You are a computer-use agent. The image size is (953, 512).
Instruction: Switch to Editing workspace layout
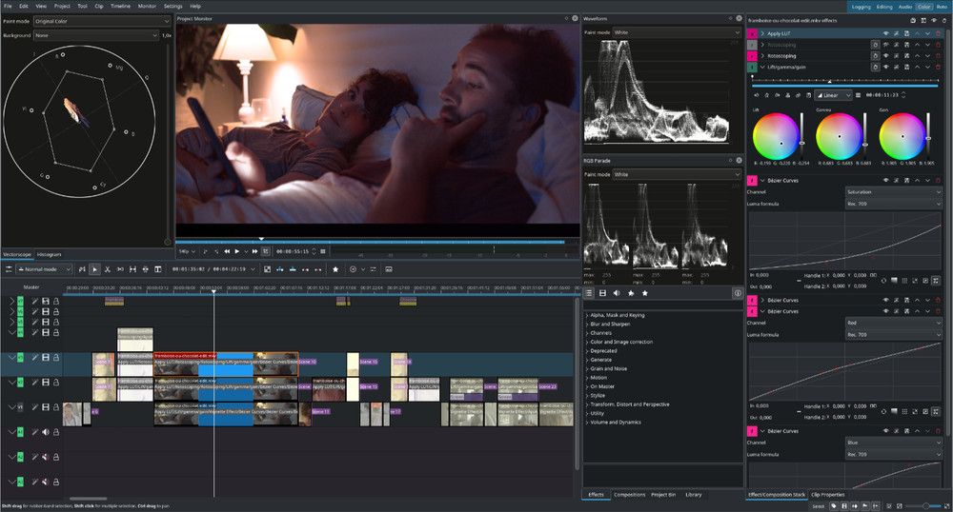point(884,7)
